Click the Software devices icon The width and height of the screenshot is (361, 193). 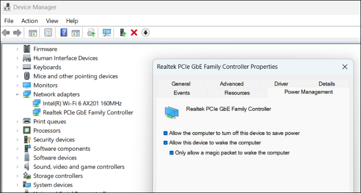click(27, 157)
